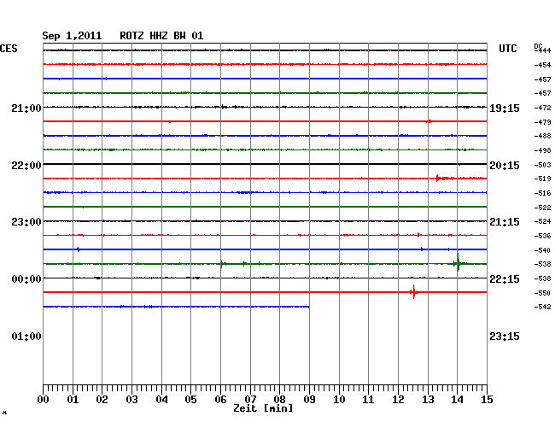
Task: Click the '21:00' local time label
Action: coord(26,108)
